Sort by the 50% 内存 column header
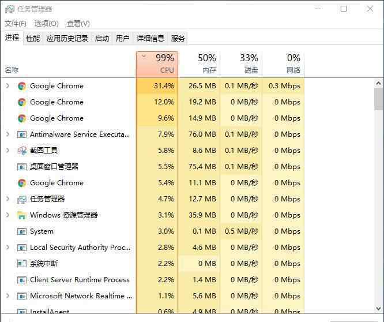The height and width of the screenshot is (322, 384). [199, 64]
